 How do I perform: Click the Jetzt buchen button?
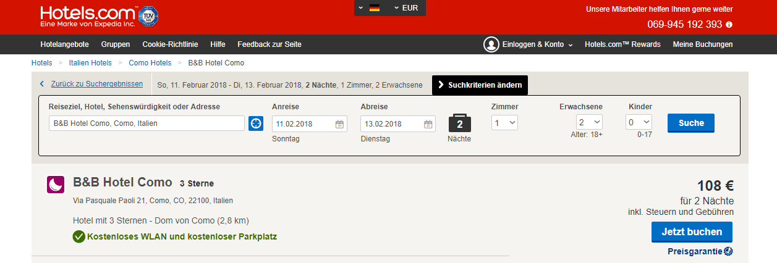[x=692, y=232]
